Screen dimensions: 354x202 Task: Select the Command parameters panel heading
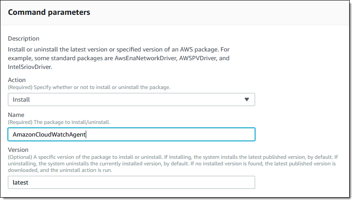point(49,12)
